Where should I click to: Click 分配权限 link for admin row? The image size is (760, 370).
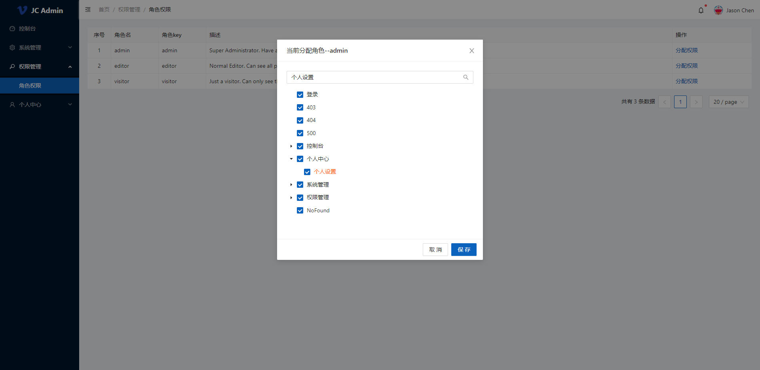click(x=687, y=50)
